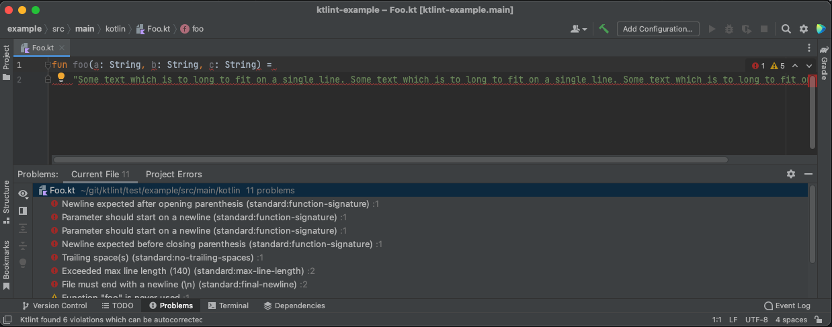Click the Add Configuration button
The image size is (832, 327).
[x=658, y=29]
